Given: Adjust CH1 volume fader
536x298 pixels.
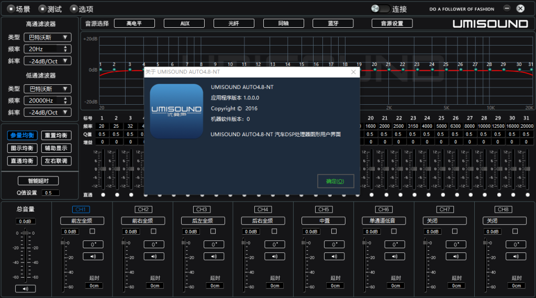Looking at the screenshot, I should click(x=63, y=242).
